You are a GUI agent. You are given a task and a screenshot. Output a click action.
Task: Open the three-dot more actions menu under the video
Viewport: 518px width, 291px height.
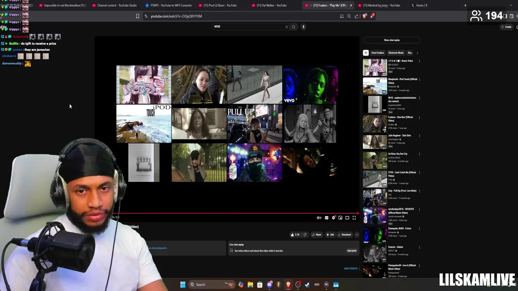[357, 234]
